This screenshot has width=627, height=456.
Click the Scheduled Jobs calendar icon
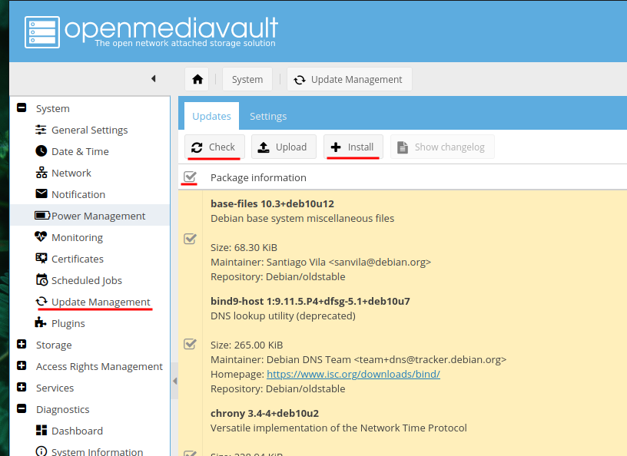click(x=41, y=279)
